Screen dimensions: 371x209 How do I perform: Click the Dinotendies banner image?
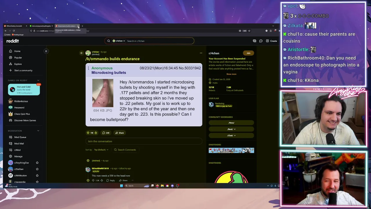(231, 150)
